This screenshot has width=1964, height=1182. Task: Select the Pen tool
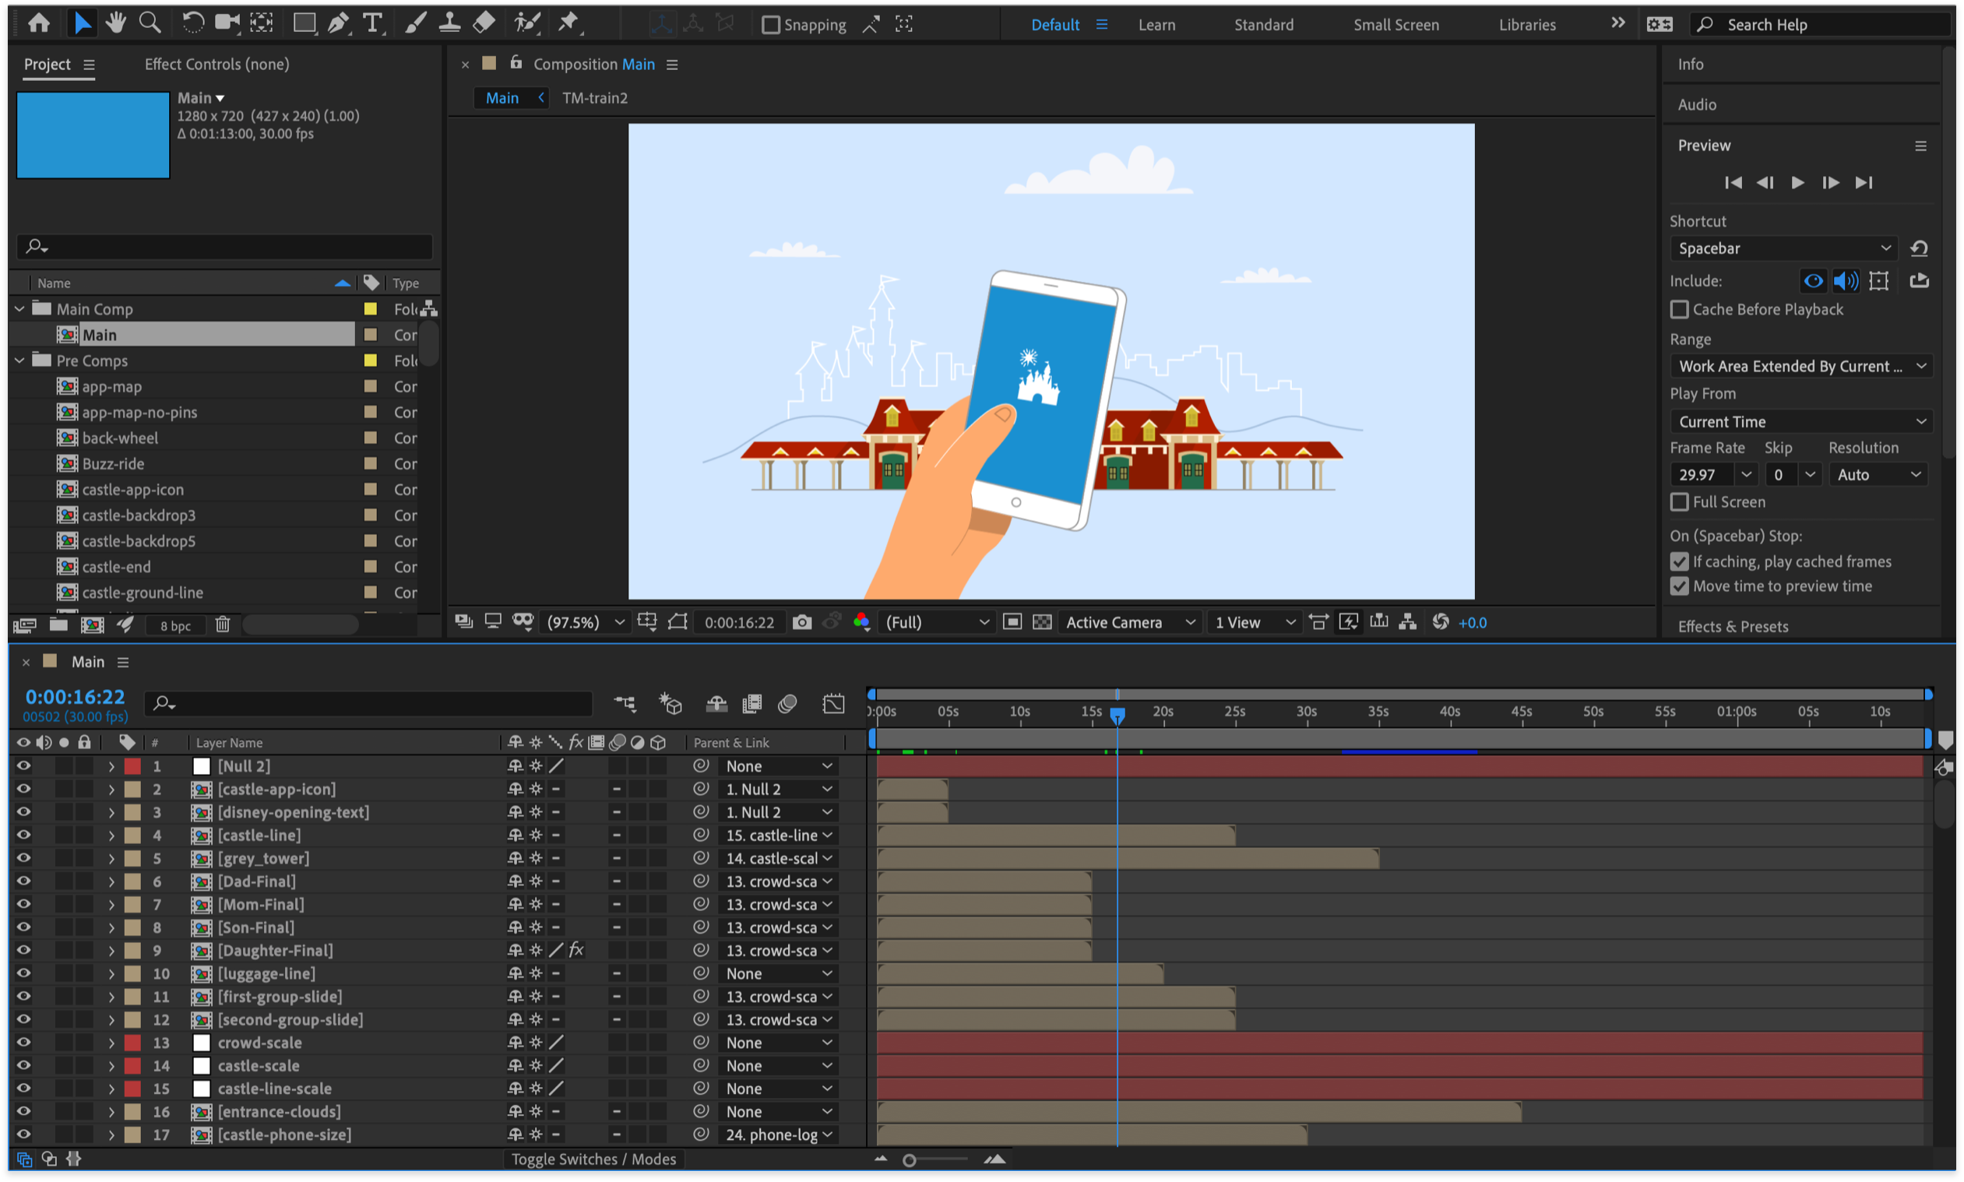[x=339, y=23]
